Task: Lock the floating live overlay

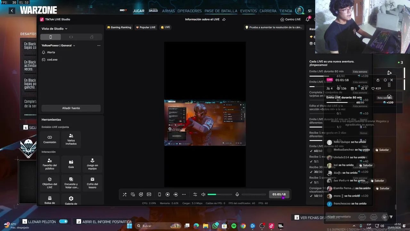Action: coord(378,80)
